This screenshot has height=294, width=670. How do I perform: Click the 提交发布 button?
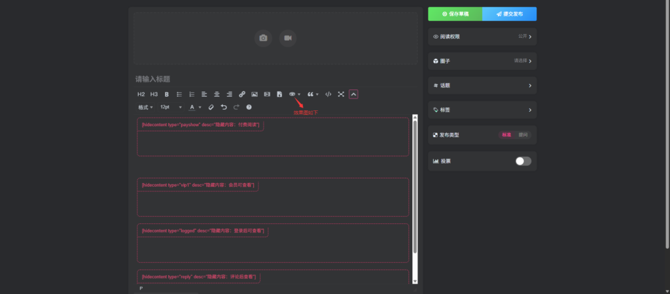[x=509, y=14]
